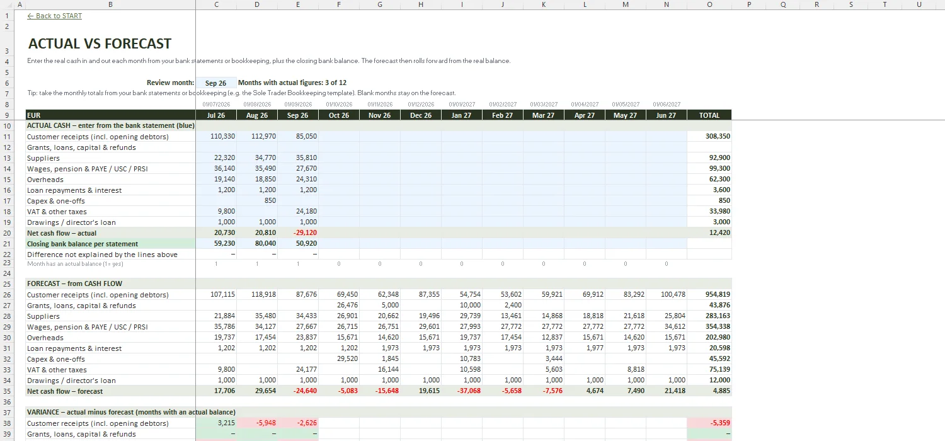Select total customer receipts 308,350
This screenshot has height=441, width=945.
pyautogui.click(x=709, y=137)
